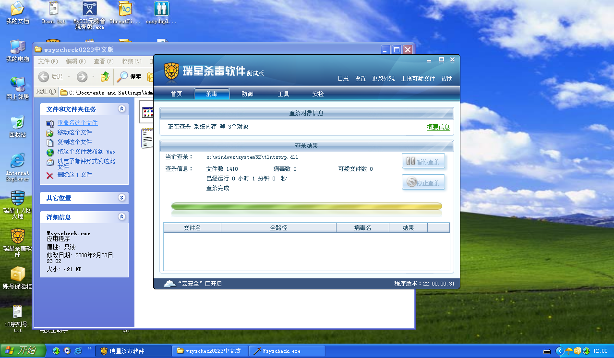This screenshot has width=614, height=358.
Task: Open My Documents desktop icon
Action: pos(17,13)
